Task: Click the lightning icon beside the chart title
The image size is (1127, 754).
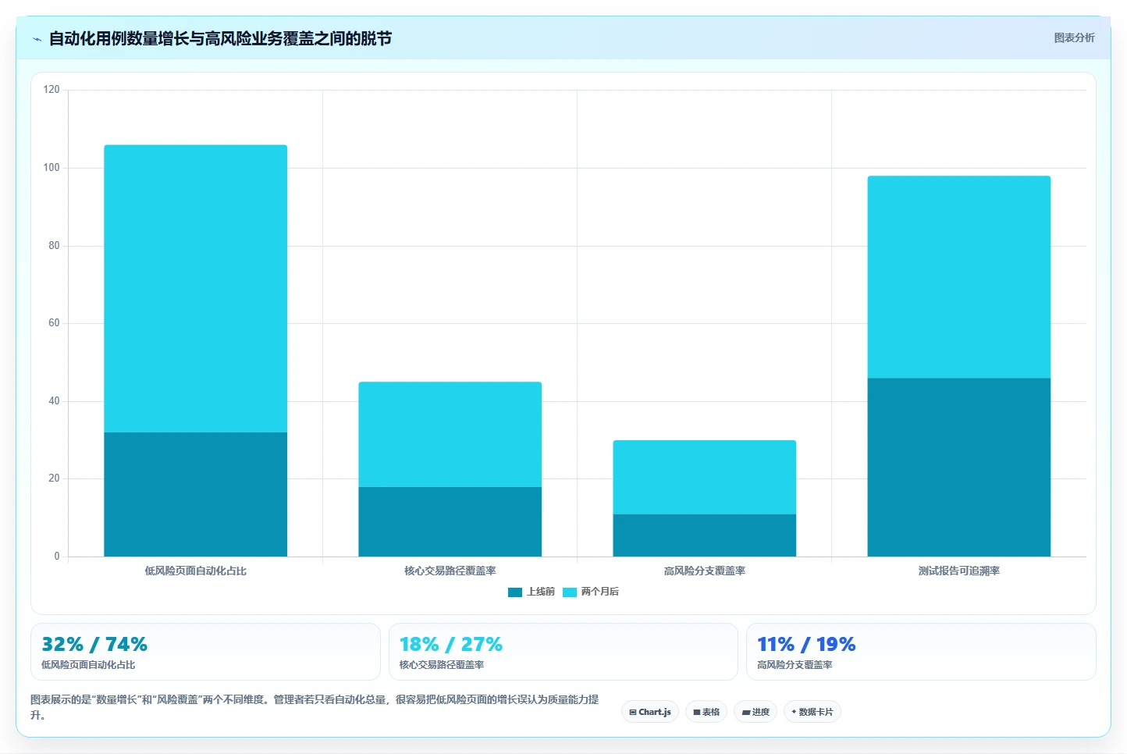Action: (x=37, y=39)
